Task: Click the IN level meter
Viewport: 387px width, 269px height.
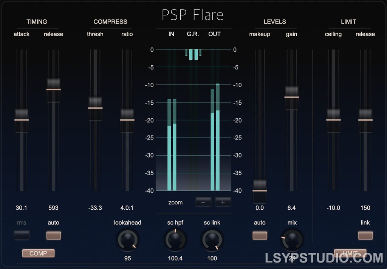Action: (x=172, y=120)
